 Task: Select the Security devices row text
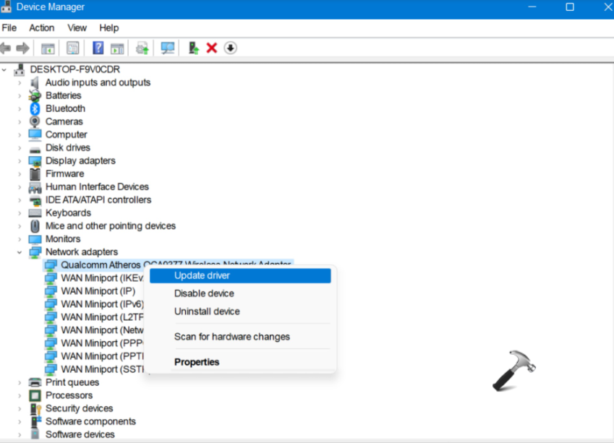[79, 408]
